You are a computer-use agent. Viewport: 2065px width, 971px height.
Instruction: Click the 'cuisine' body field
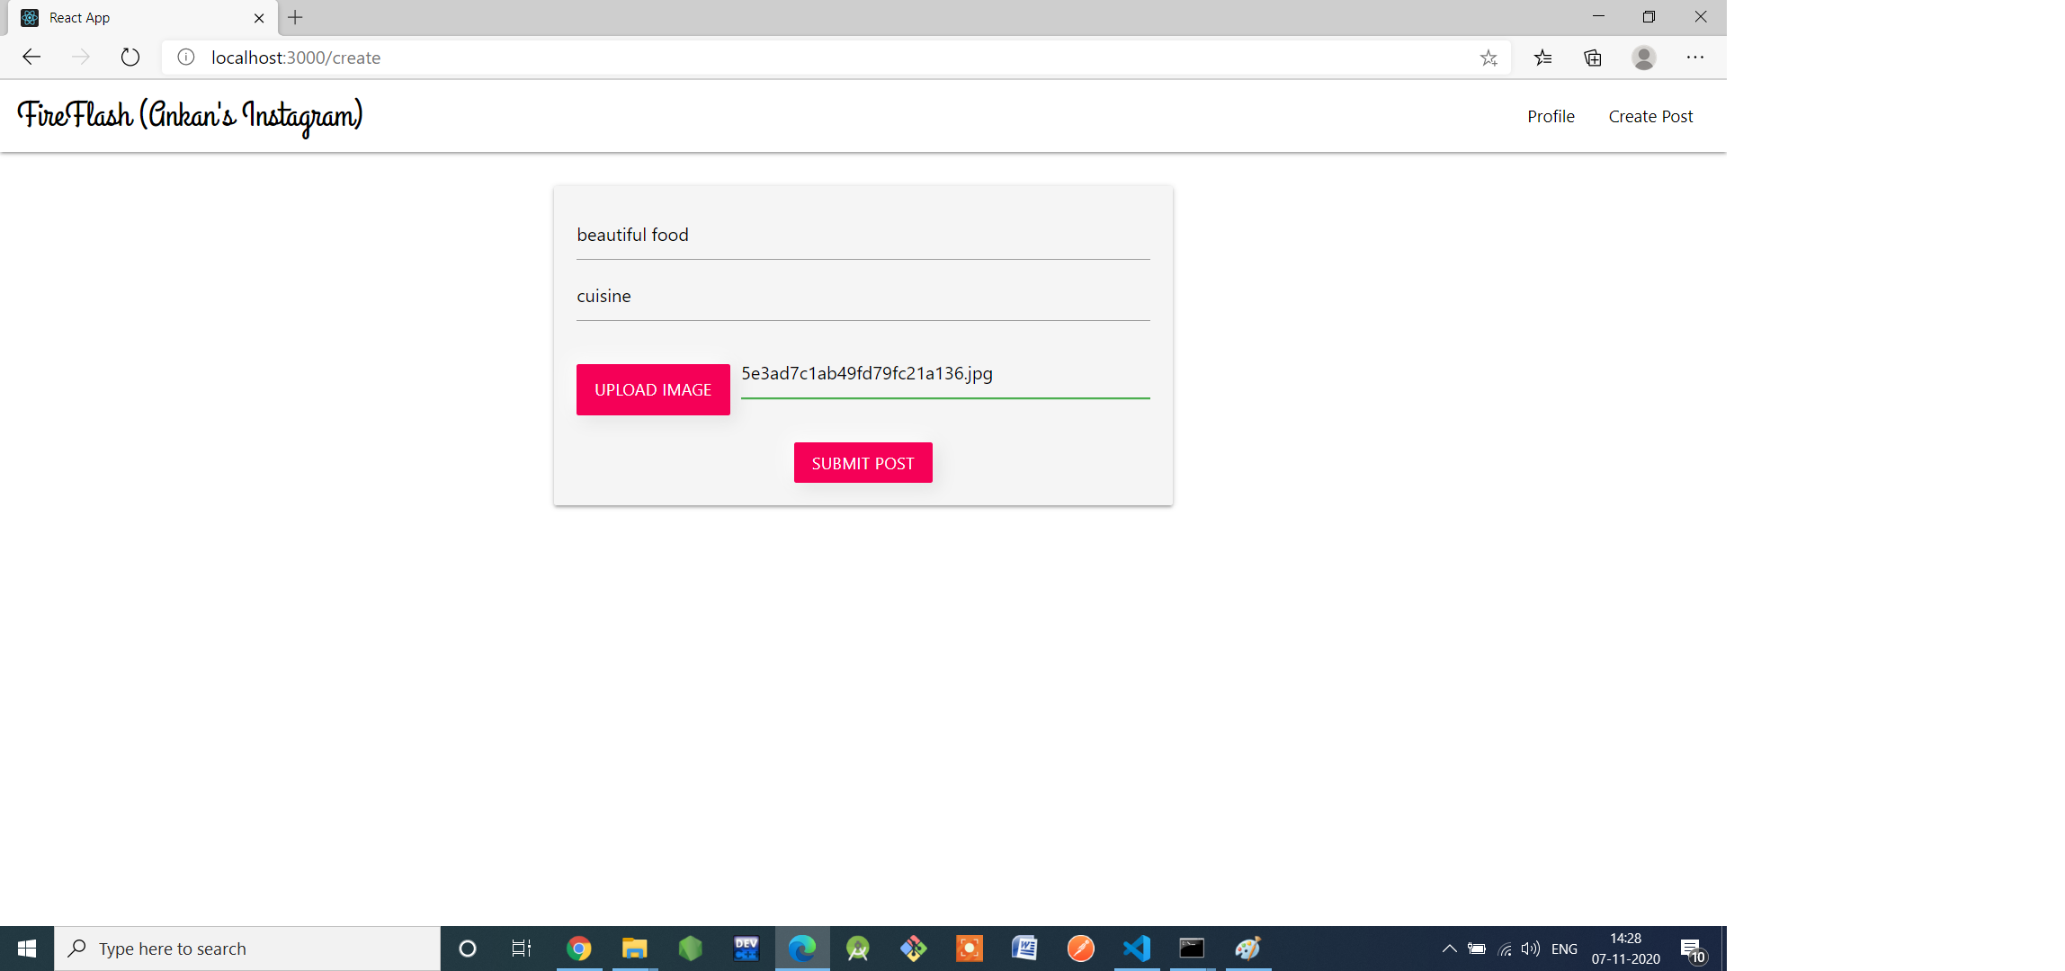pyautogui.click(x=863, y=297)
